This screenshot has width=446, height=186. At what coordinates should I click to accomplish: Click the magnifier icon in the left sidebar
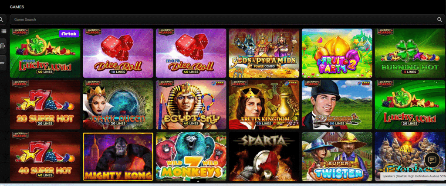(2, 20)
